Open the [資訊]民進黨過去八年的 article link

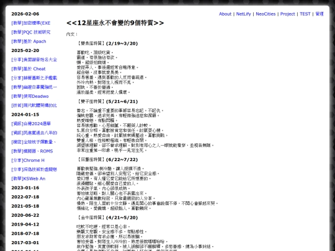[x=34, y=133]
